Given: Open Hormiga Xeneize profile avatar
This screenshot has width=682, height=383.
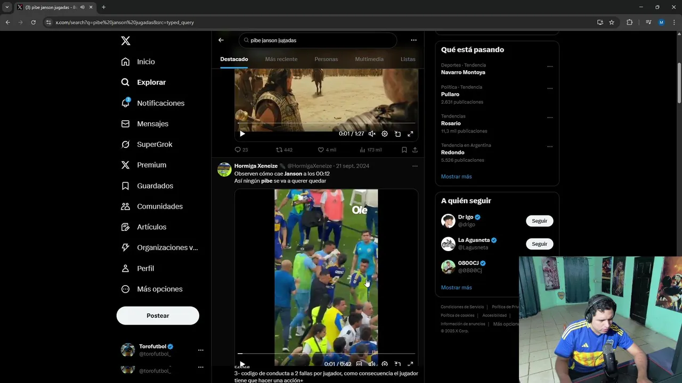Looking at the screenshot, I should point(224,170).
